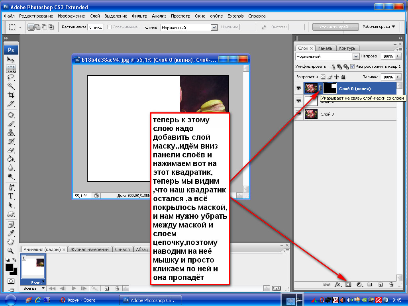This screenshot has width=408, height=306.
Task: Click the layer-mask link chain icon
Action: pyautogui.click(x=320, y=88)
